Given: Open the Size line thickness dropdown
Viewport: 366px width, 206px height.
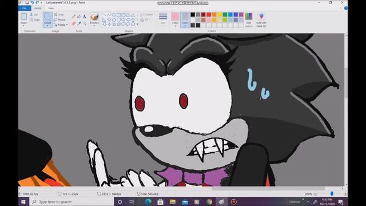Looking at the screenshot, I should 163,20.
